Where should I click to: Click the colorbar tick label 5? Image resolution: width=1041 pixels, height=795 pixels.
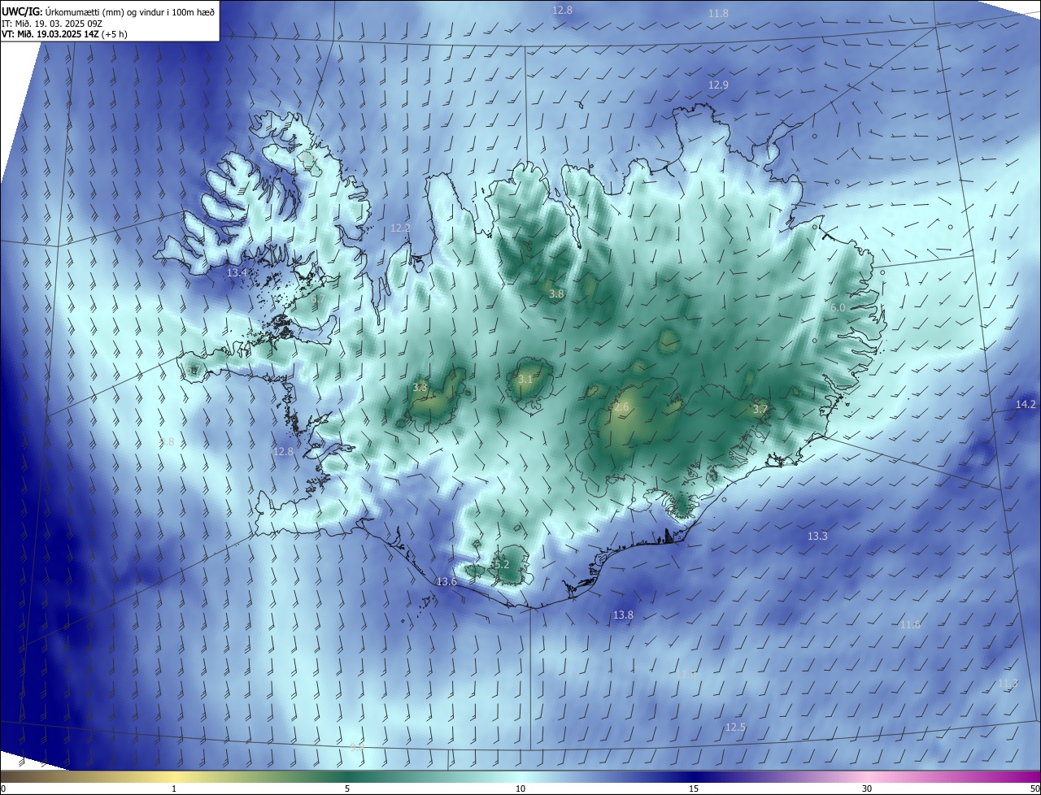coord(347,788)
